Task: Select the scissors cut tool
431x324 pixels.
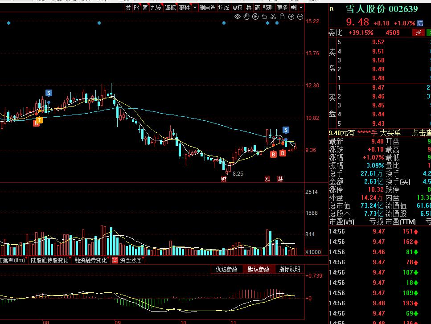Action: pyautogui.click(x=273, y=17)
